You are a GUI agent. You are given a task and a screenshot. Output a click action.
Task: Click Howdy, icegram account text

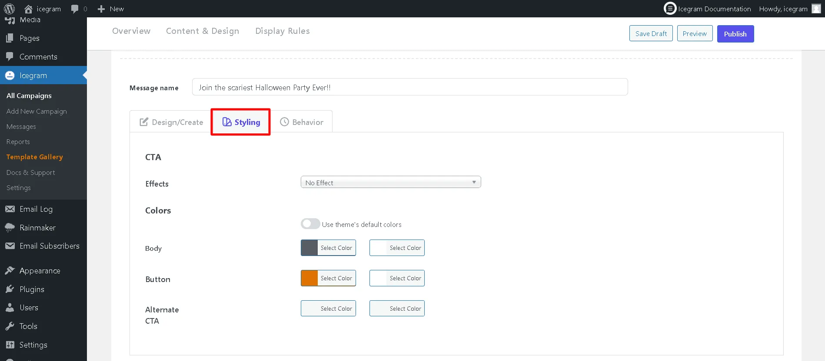783,9
